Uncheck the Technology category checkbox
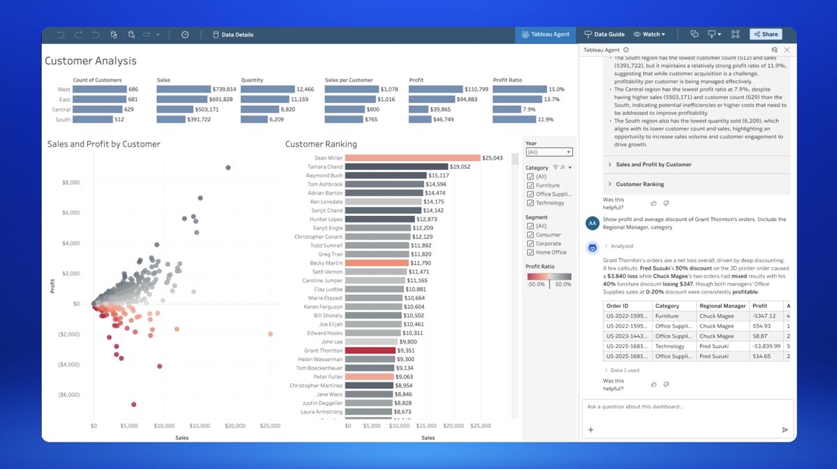The image size is (837, 469). (530, 203)
